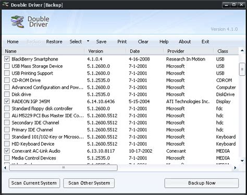
Task: Click the vertical scrollbar up arrow
Action: [x=242, y=51]
